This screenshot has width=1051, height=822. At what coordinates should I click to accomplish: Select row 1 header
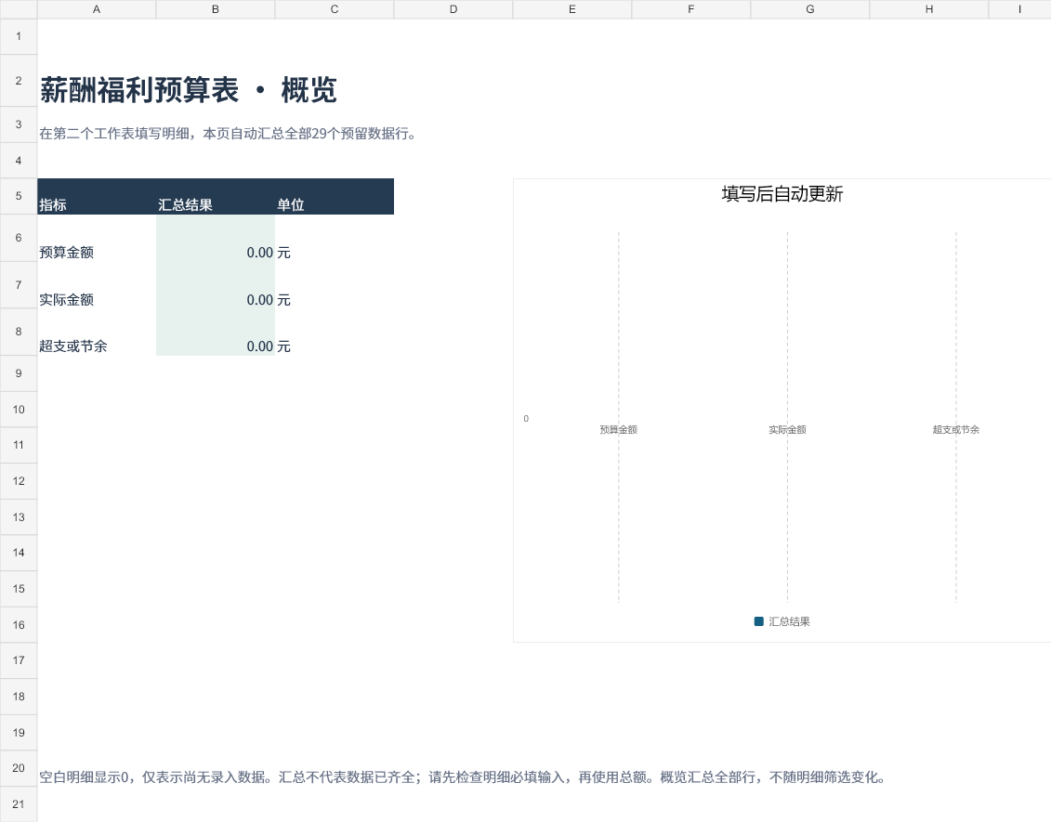19,37
